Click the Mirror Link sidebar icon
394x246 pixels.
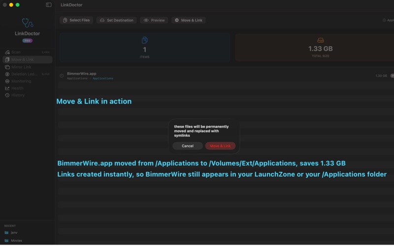[x=7, y=67]
